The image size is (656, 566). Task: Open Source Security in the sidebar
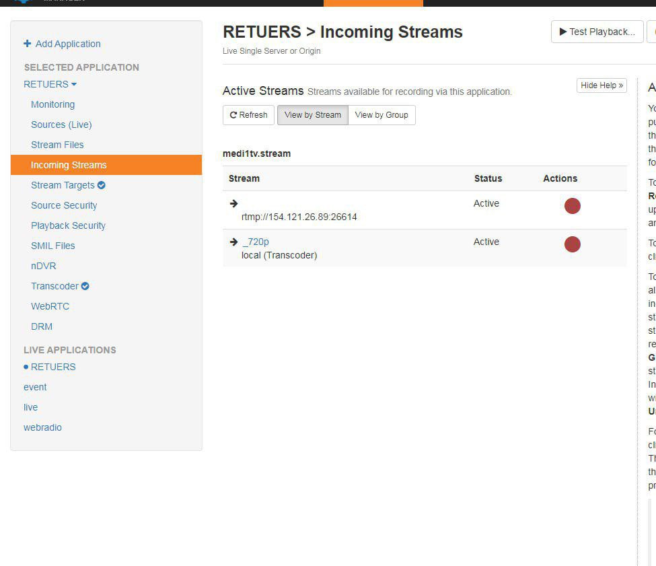(x=64, y=205)
